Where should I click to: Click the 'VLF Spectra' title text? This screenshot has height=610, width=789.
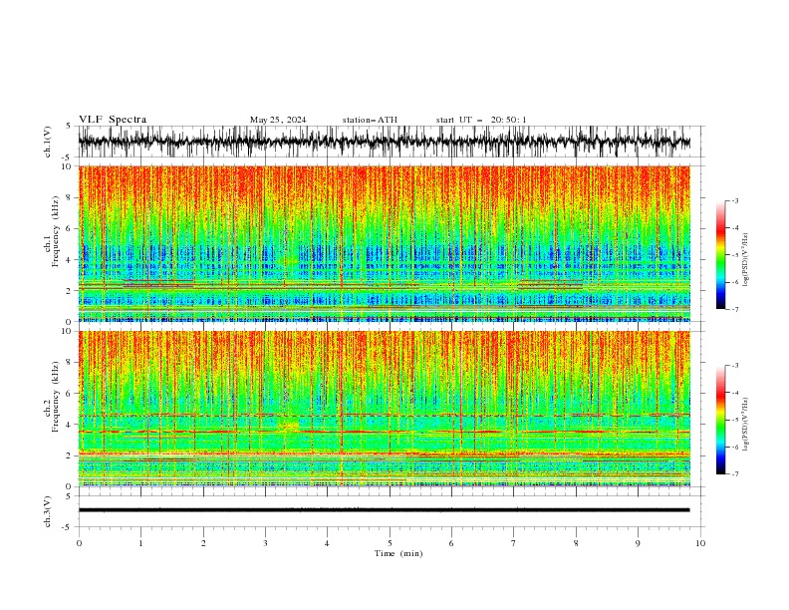pos(113,120)
